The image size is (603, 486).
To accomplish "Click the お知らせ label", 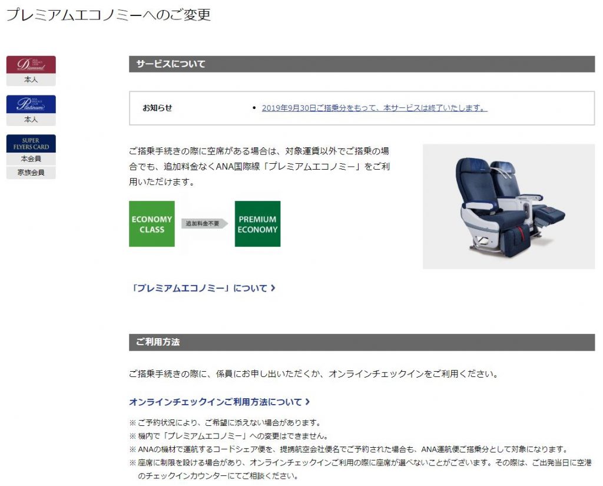I will click(x=157, y=108).
